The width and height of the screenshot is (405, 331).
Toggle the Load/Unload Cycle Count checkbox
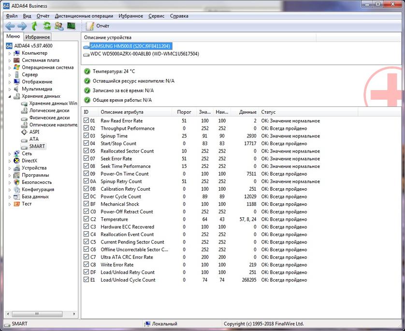(87, 280)
